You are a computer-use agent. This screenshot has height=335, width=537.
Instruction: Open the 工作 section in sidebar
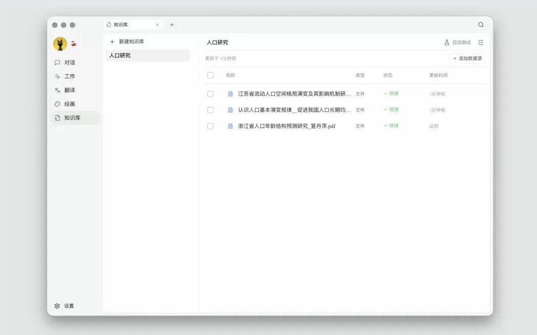(x=75, y=76)
